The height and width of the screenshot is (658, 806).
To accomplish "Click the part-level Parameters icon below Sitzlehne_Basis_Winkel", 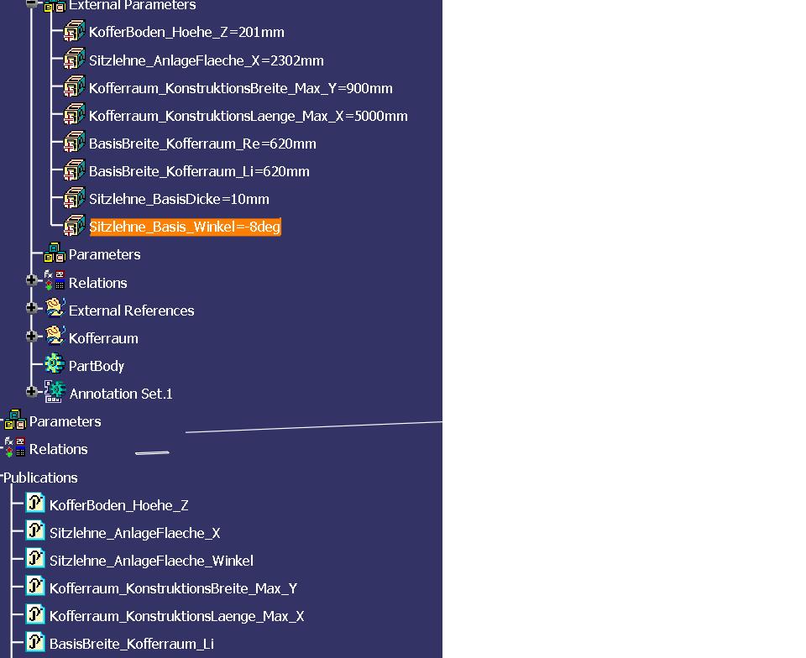I will (55, 253).
